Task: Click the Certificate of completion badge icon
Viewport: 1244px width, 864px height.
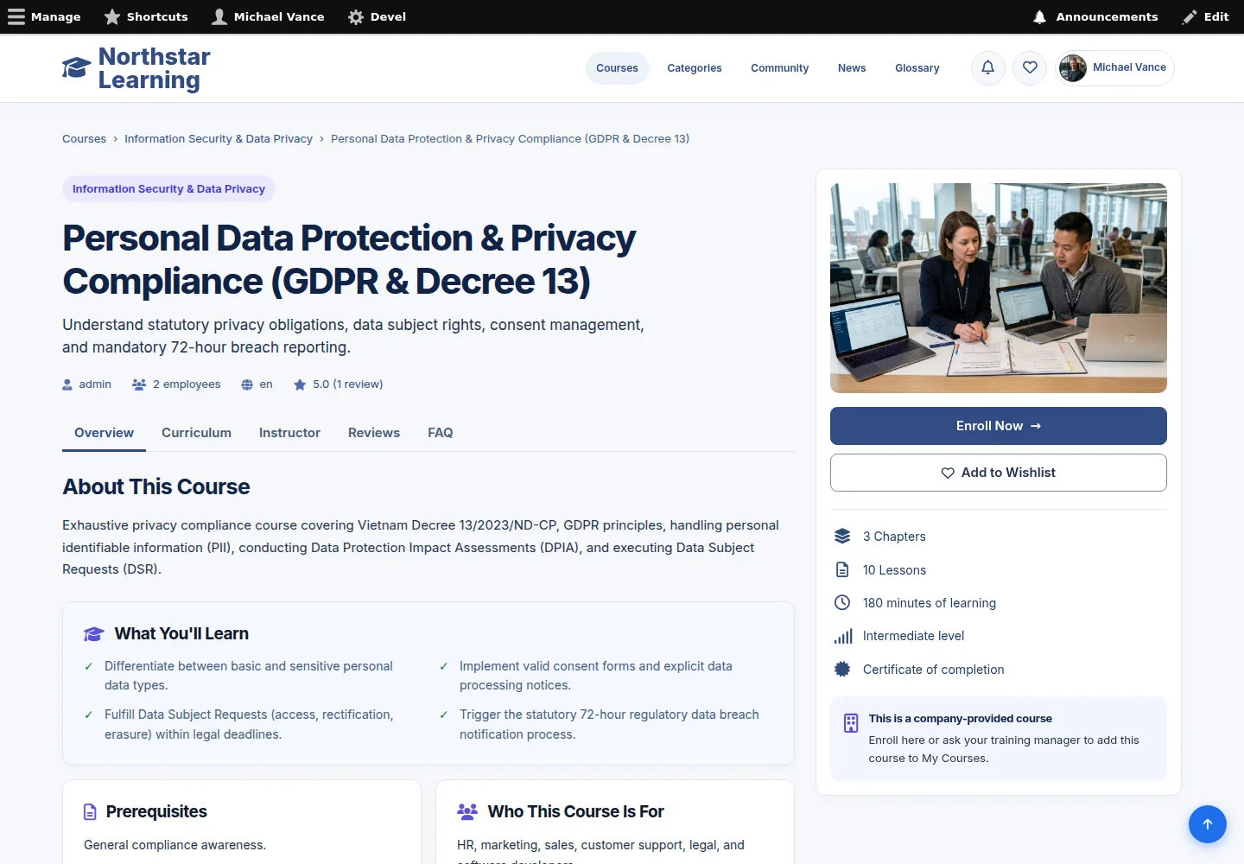Action: 842,669
